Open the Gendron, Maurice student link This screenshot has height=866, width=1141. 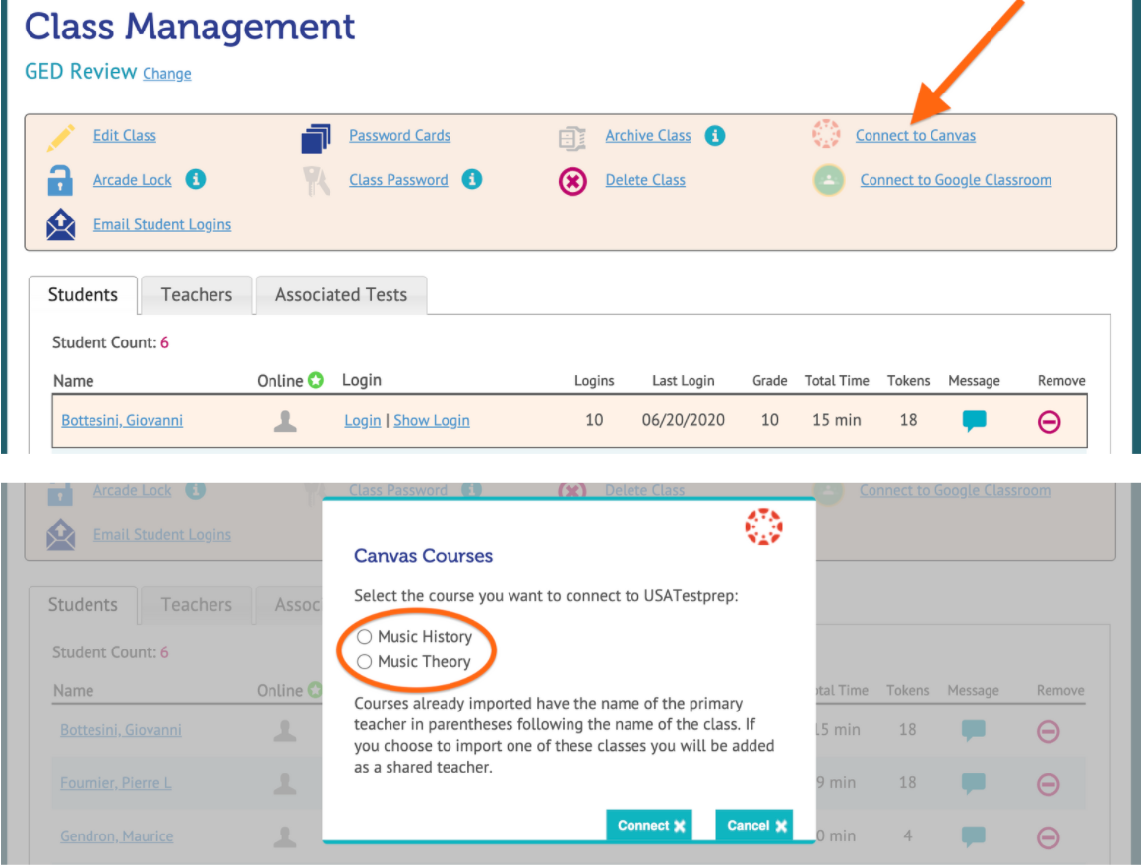coord(116,836)
